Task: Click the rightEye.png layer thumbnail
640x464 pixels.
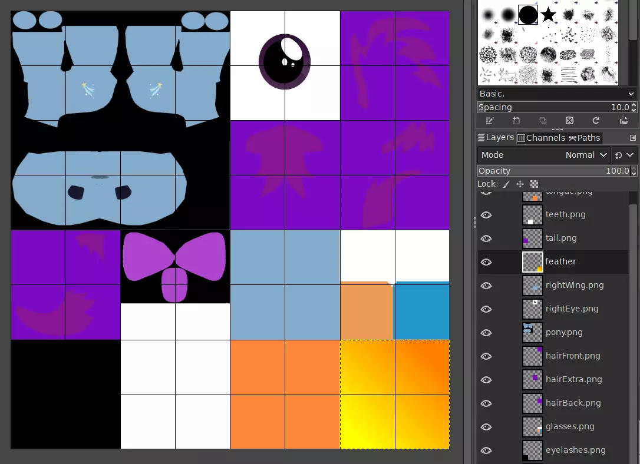Action: 533,309
